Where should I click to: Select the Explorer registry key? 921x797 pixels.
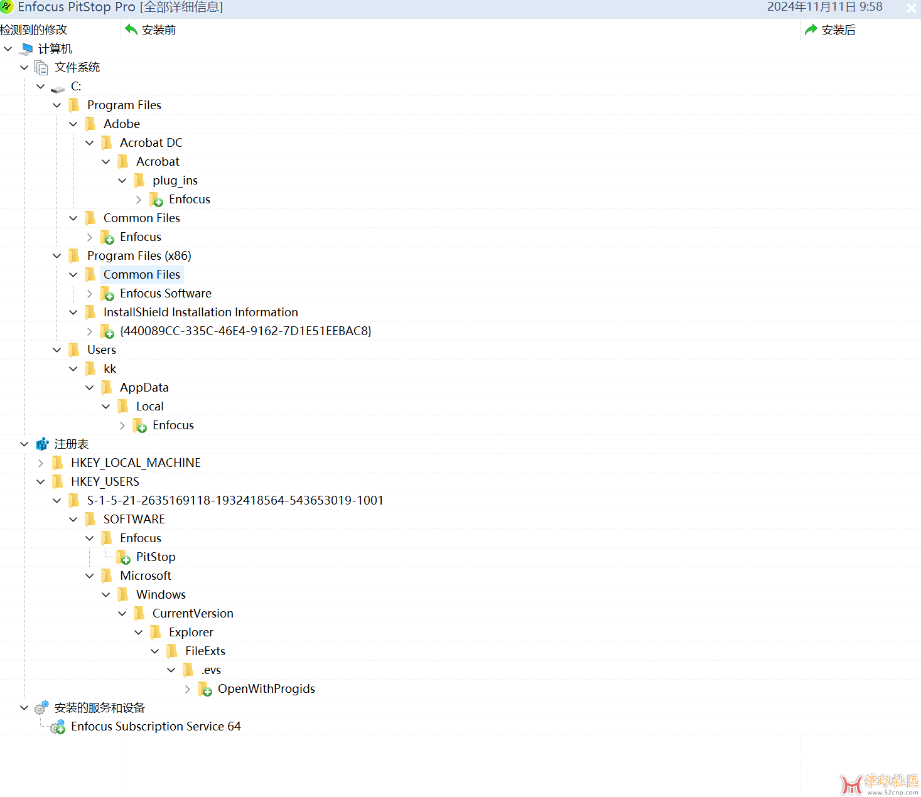191,632
